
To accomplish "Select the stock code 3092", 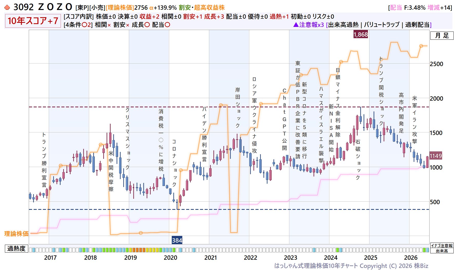I will pyautogui.click(x=23, y=7).
